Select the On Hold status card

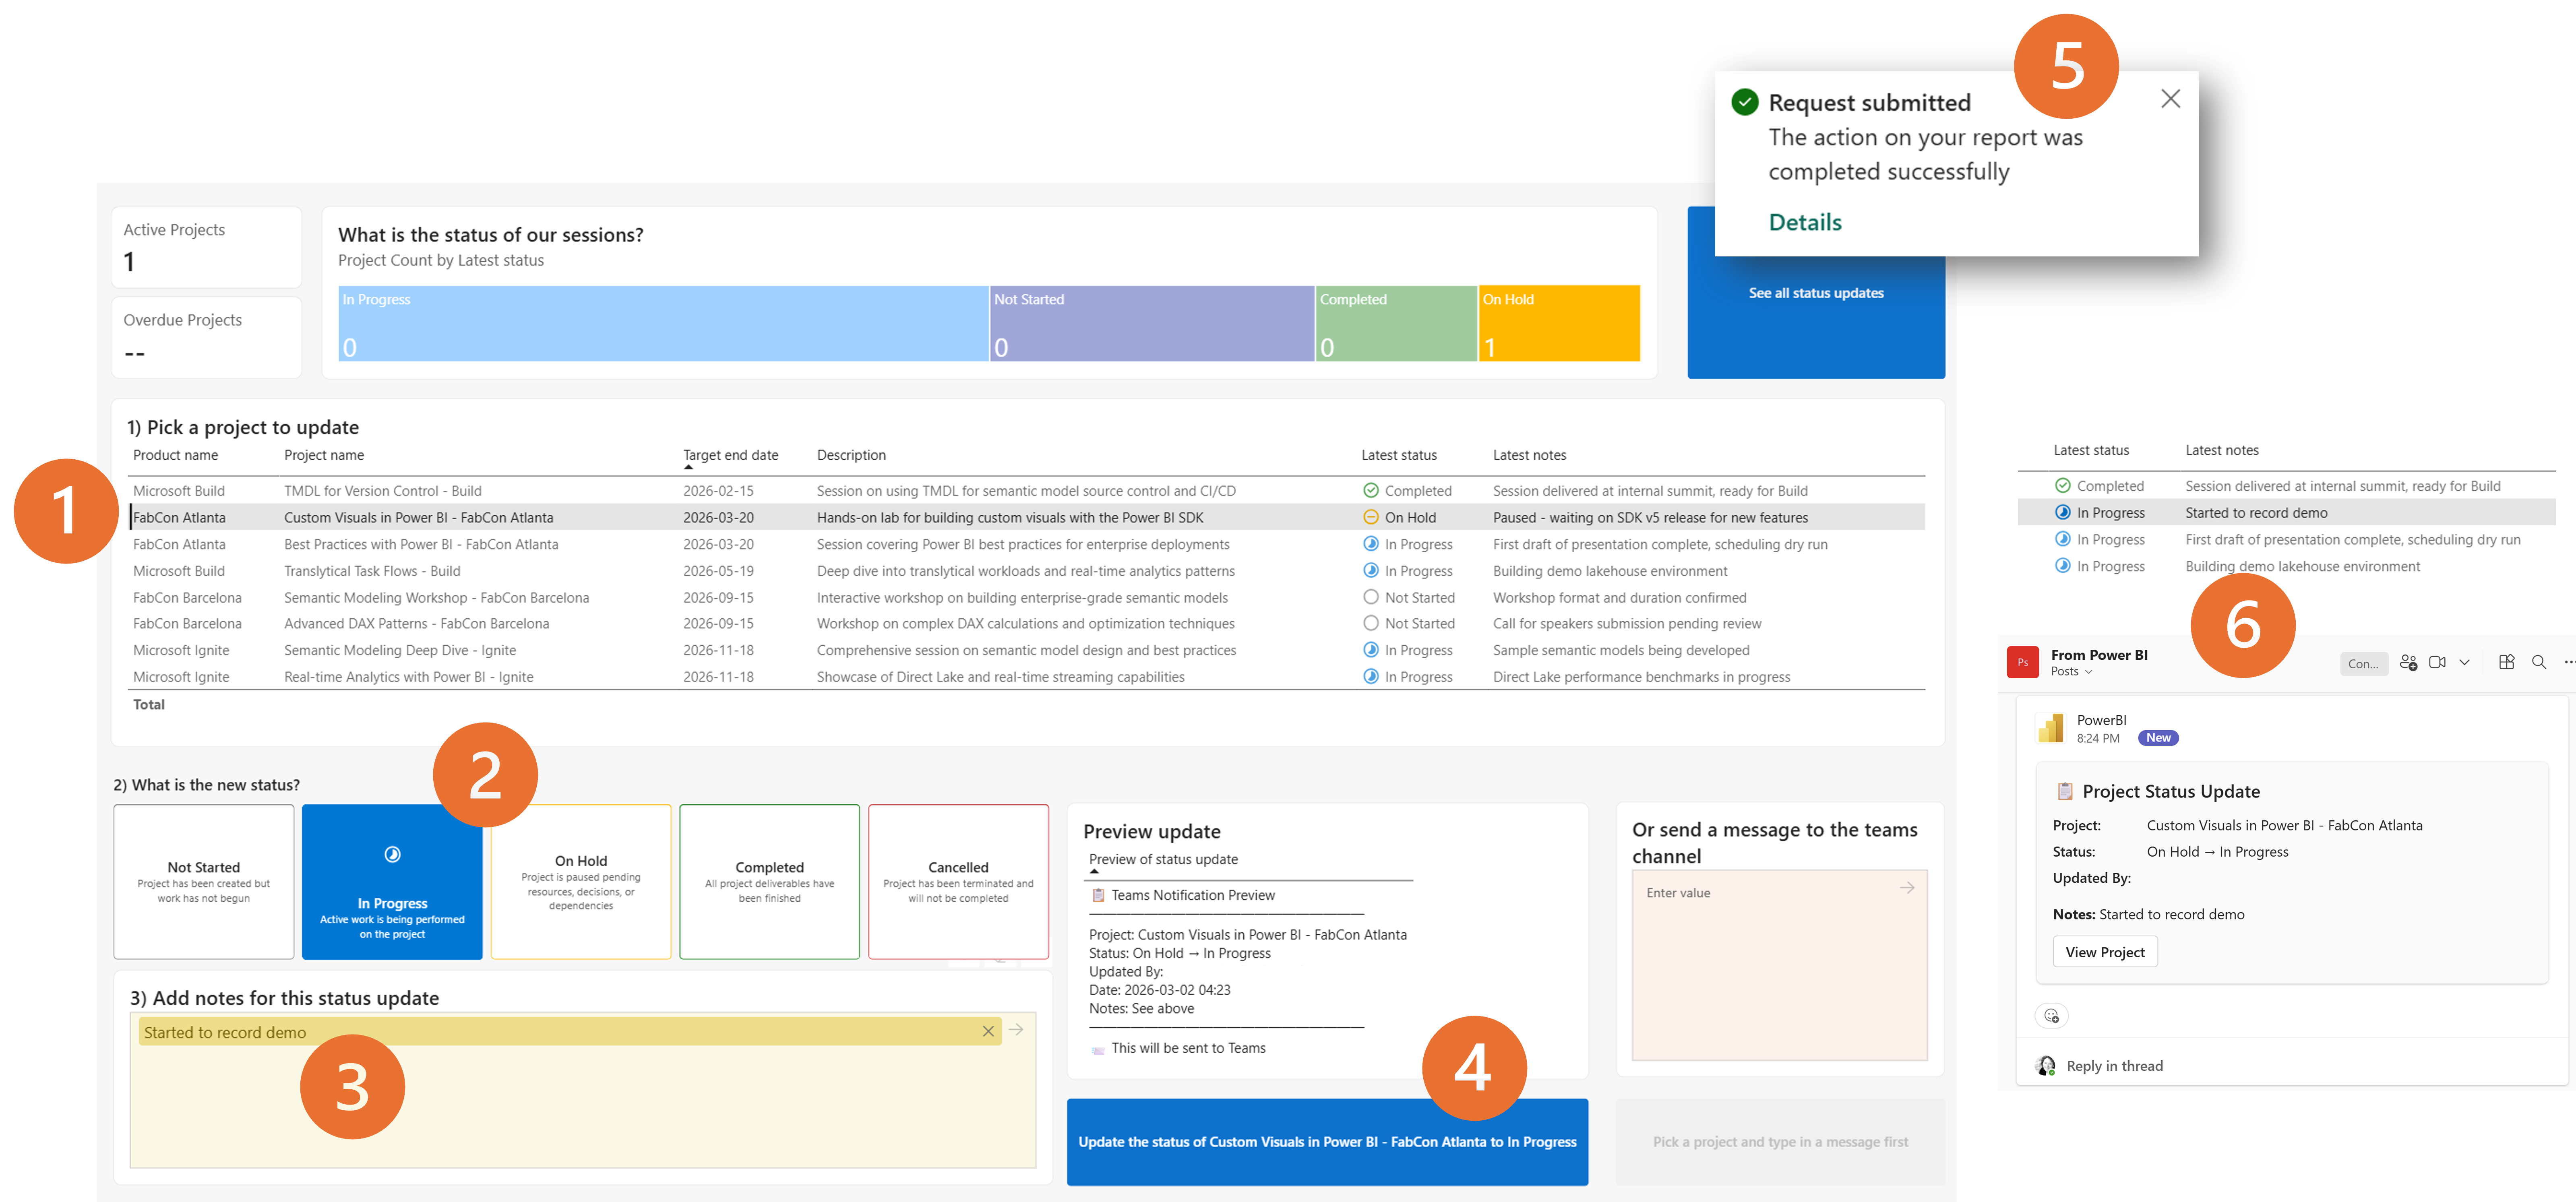pyautogui.click(x=581, y=881)
